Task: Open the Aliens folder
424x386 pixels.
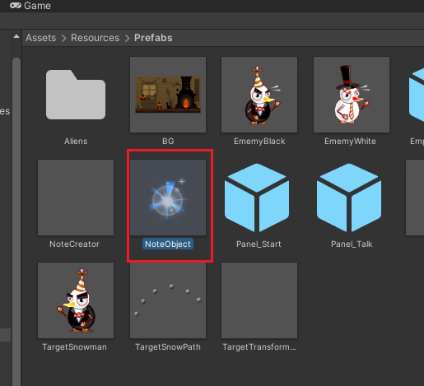Action: tap(76, 95)
